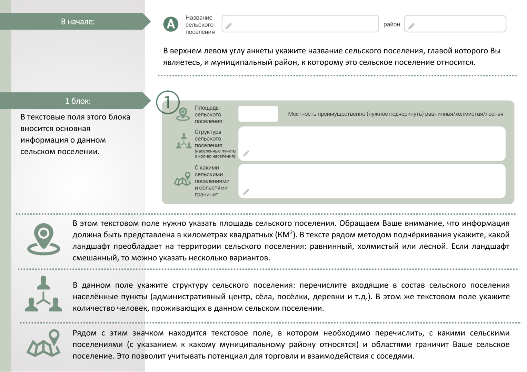Screen dimensions: 527x372
Task: Click the 'Местность преимущественно' landscape text
Action: (x=396, y=114)
